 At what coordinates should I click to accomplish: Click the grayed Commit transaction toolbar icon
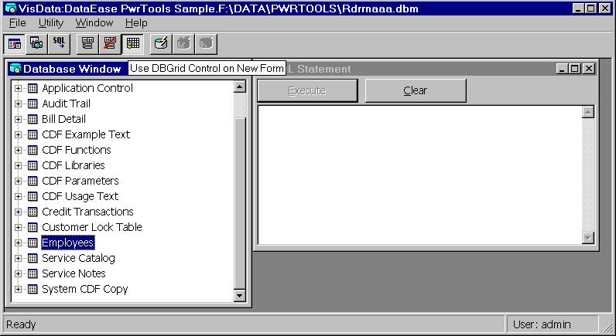coord(206,43)
